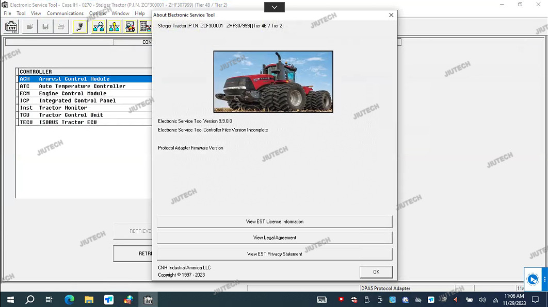The image size is (548, 307).
Task: Open the colorful globe taskbar app
Action: tap(128, 300)
